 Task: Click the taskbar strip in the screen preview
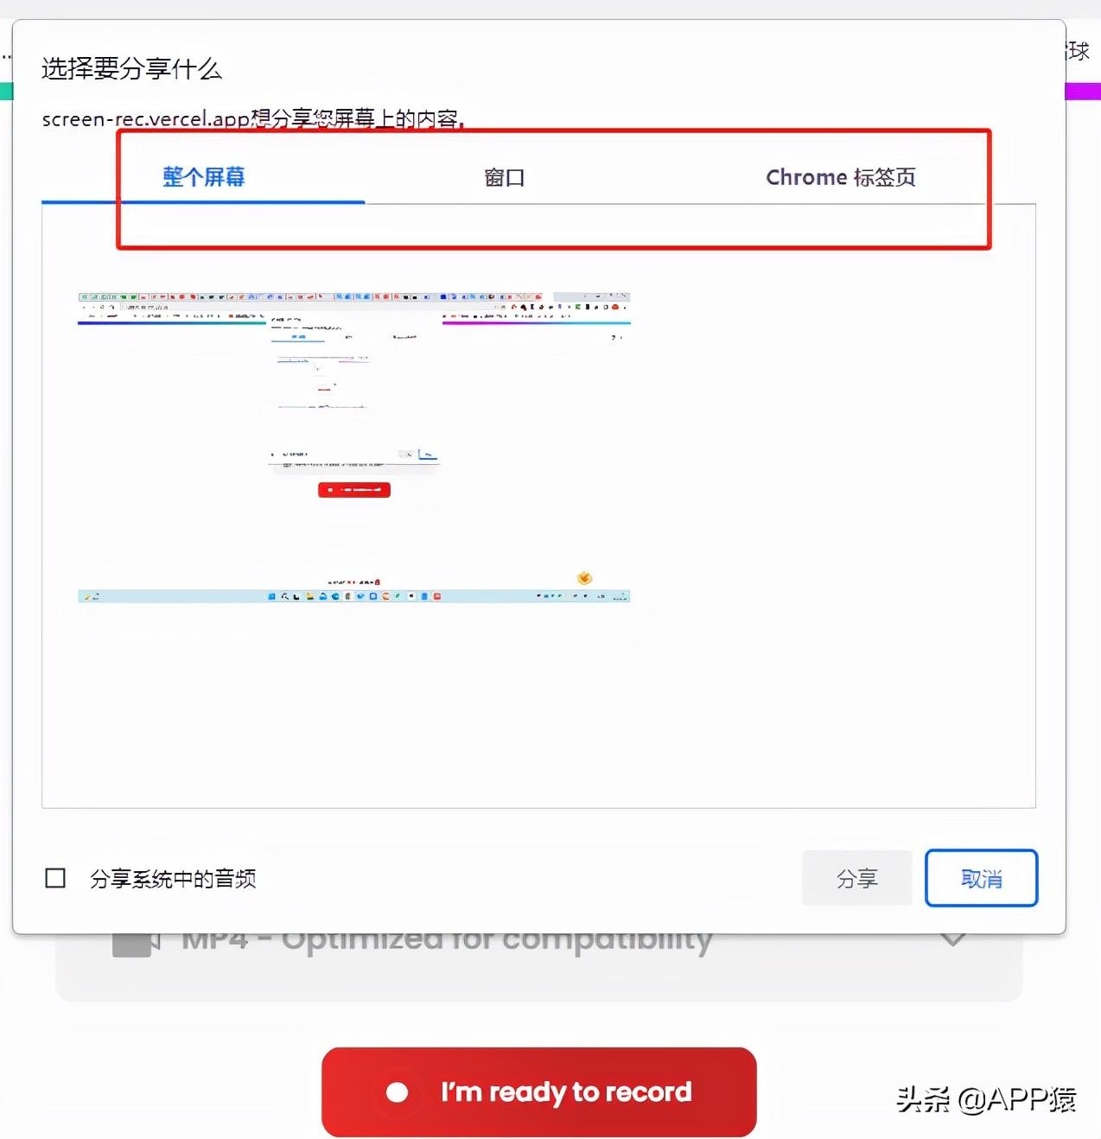pos(353,596)
